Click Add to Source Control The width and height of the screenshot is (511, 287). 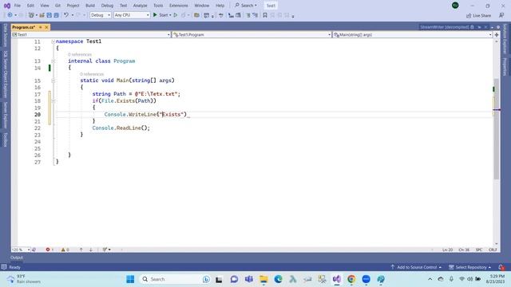pos(416,267)
